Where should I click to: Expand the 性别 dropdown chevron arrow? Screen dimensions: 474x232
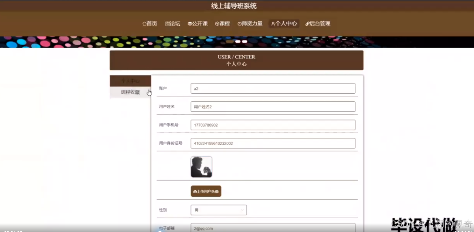point(242,210)
